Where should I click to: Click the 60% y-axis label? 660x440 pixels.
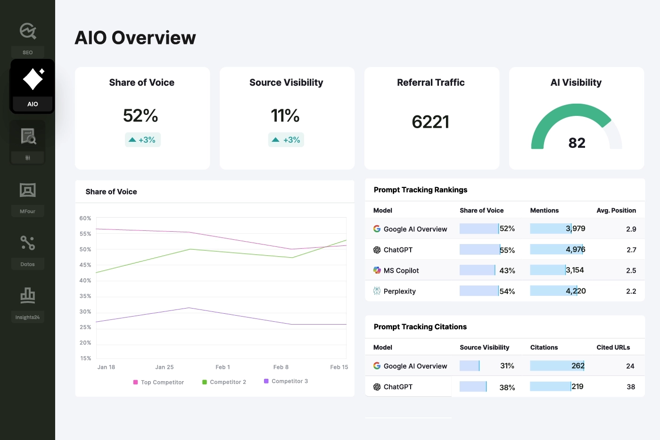pyautogui.click(x=85, y=218)
